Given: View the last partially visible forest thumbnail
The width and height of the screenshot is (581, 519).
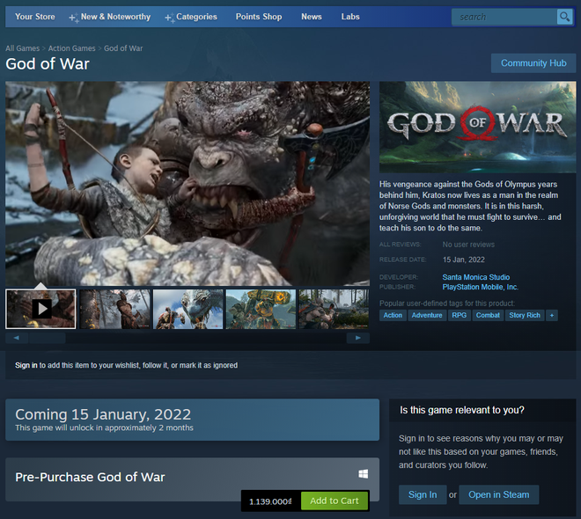Looking at the screenshot, I should point(334,309).
